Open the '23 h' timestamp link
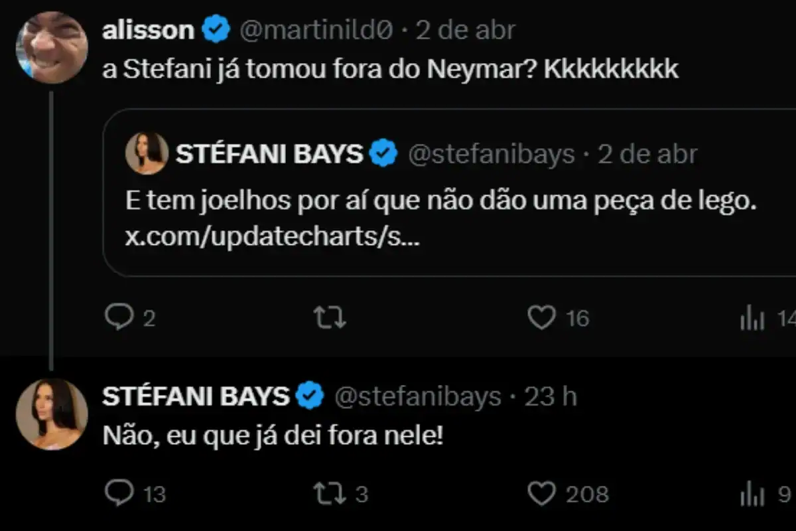 pos(551,396)
